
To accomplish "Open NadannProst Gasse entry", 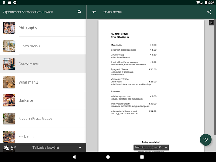I will coord(43,119).
